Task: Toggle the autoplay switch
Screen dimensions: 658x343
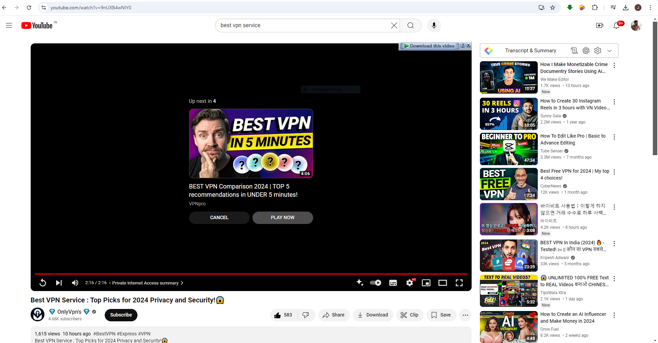Action: [376, 283]
